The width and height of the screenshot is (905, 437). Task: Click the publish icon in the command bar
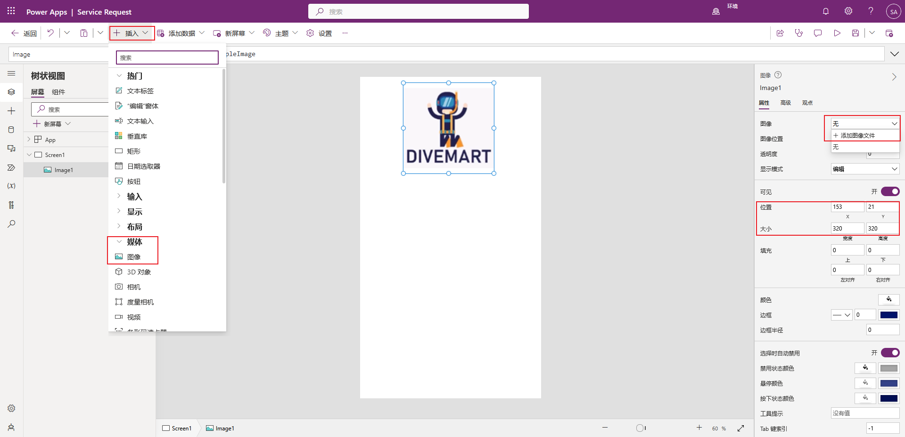click(889, 33)
